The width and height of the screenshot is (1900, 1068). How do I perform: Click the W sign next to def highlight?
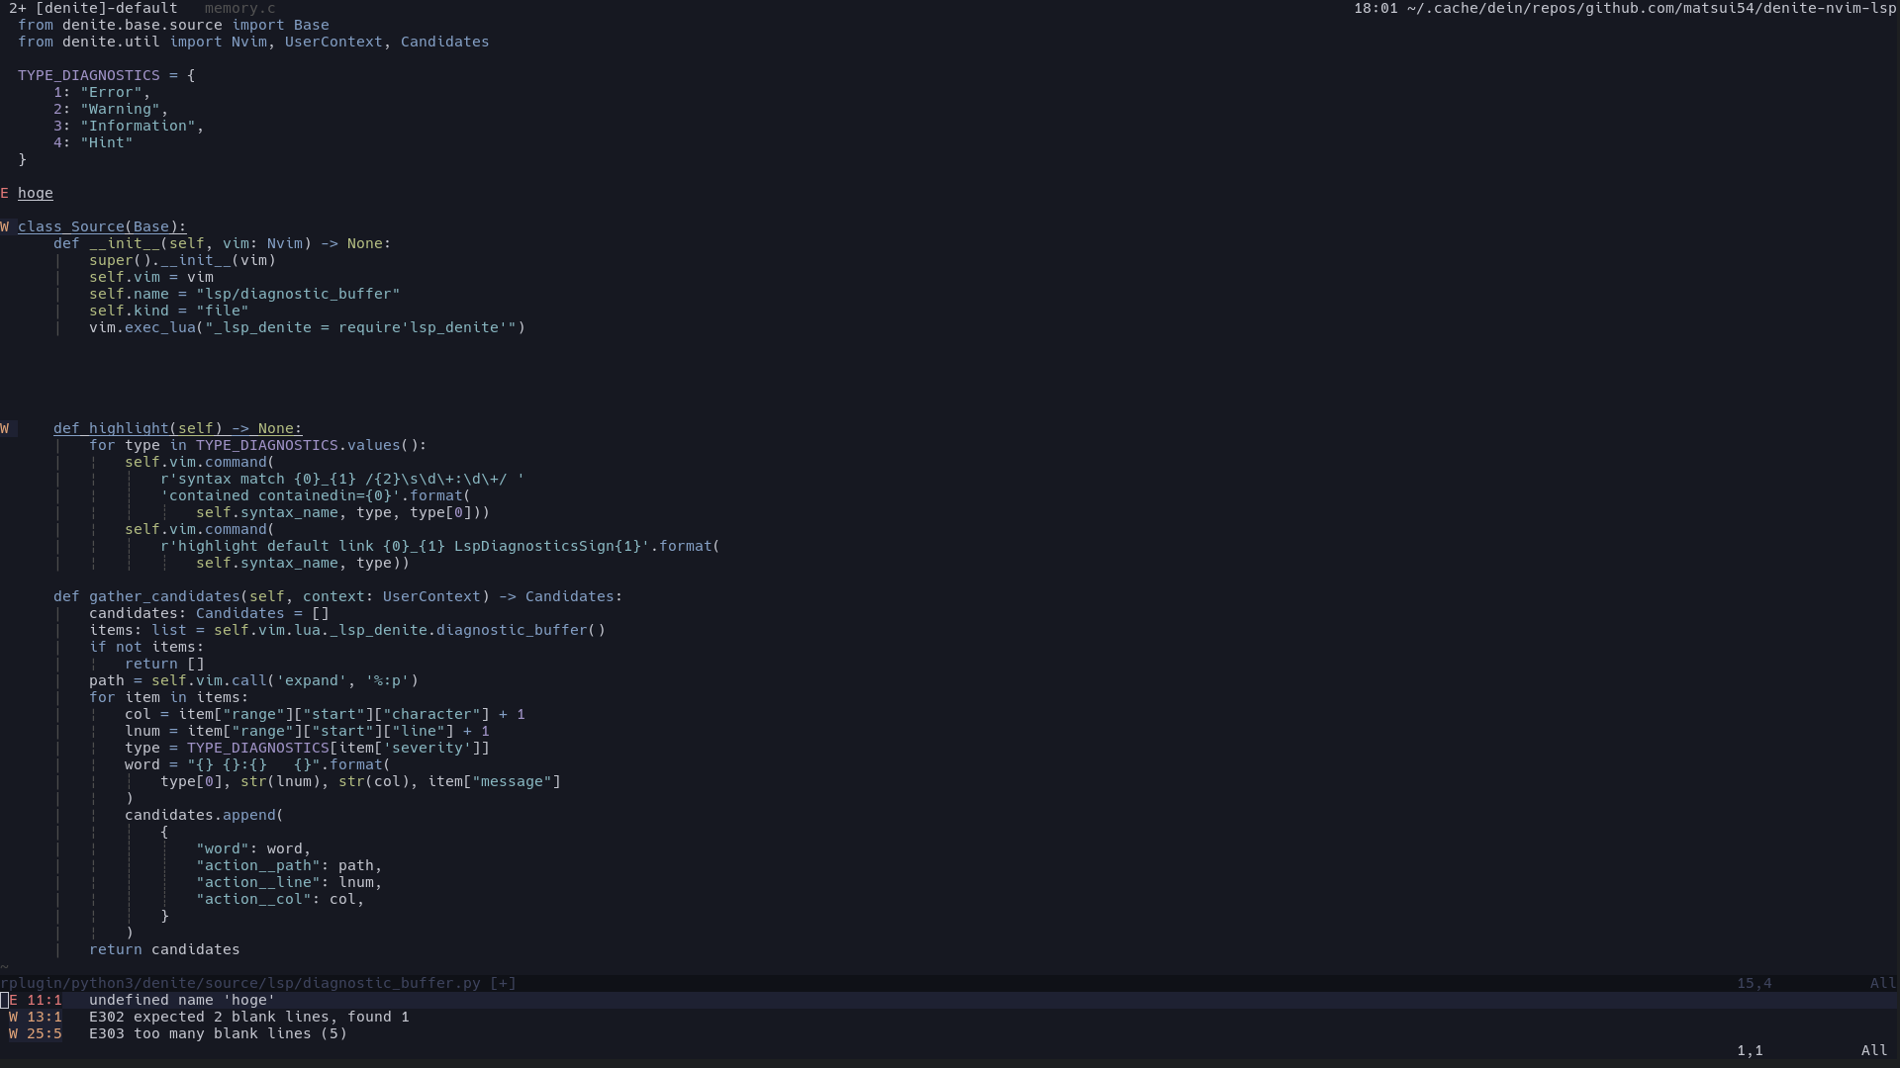pyautogui.click(x=7, y=428)
